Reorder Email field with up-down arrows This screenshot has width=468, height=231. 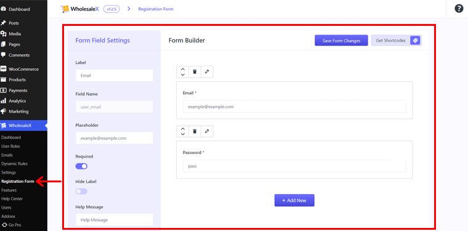183,71
